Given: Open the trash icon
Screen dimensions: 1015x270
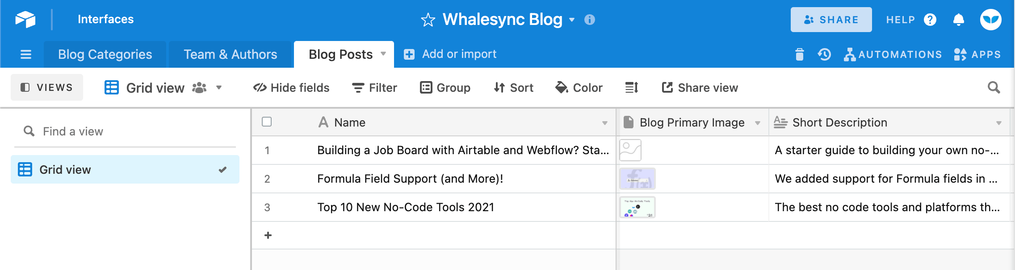Looking at the screenshot, I should (800, 54).
